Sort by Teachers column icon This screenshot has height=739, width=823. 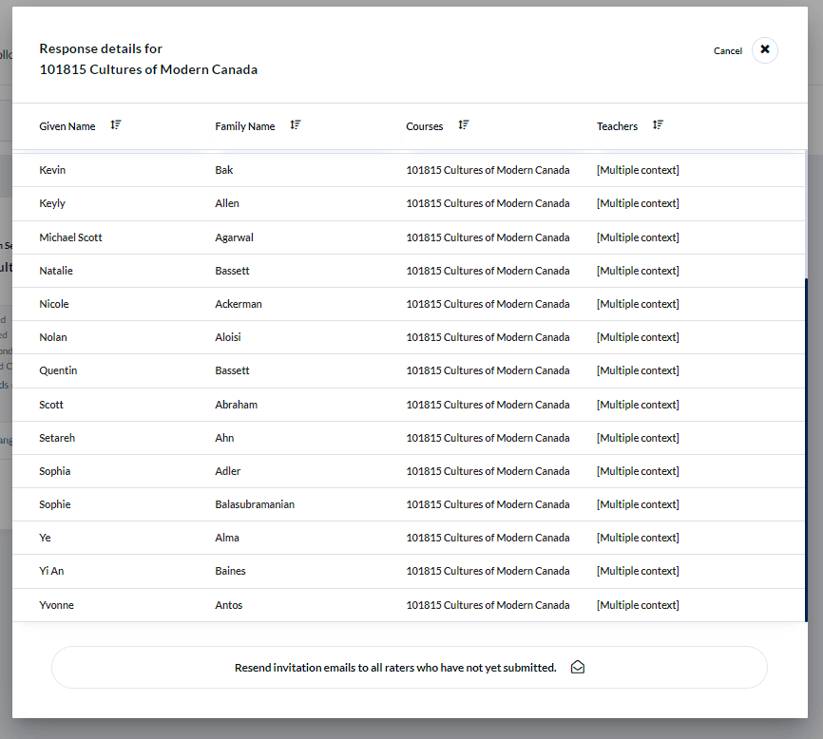click(658, 124)
